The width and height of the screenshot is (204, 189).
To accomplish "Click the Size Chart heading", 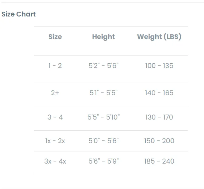I will [x=19, y=14].
